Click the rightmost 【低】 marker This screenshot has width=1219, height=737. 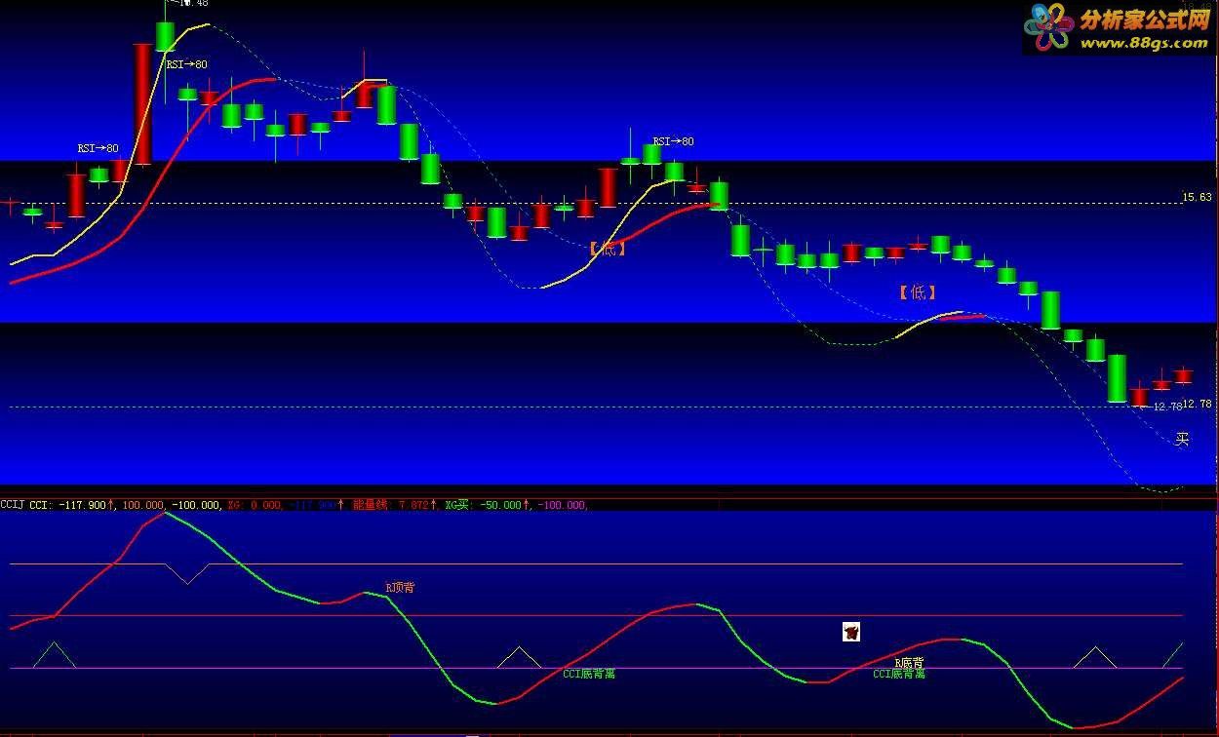pyautogui.click(x=918, y=291)
